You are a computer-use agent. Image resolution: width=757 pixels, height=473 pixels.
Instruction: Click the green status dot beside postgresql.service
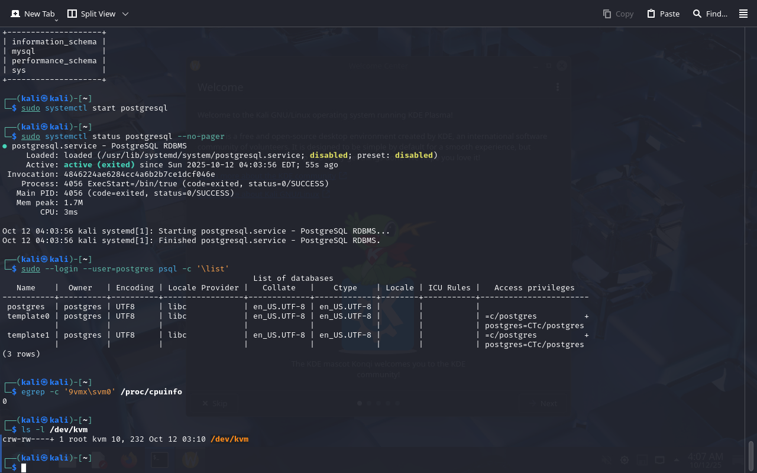[x=5, y=146]
